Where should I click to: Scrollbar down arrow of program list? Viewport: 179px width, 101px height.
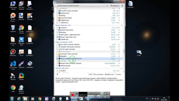coord(124,72)
